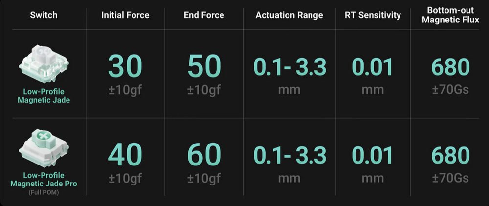The height and width of the screenshot is (206, 489).
Task: Select the Switch column header
Action: (44, 15)
